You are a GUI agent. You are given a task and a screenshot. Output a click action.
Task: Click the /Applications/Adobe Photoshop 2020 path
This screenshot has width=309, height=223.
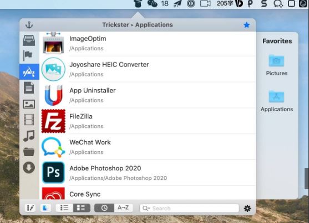click(x=118, y=178)
